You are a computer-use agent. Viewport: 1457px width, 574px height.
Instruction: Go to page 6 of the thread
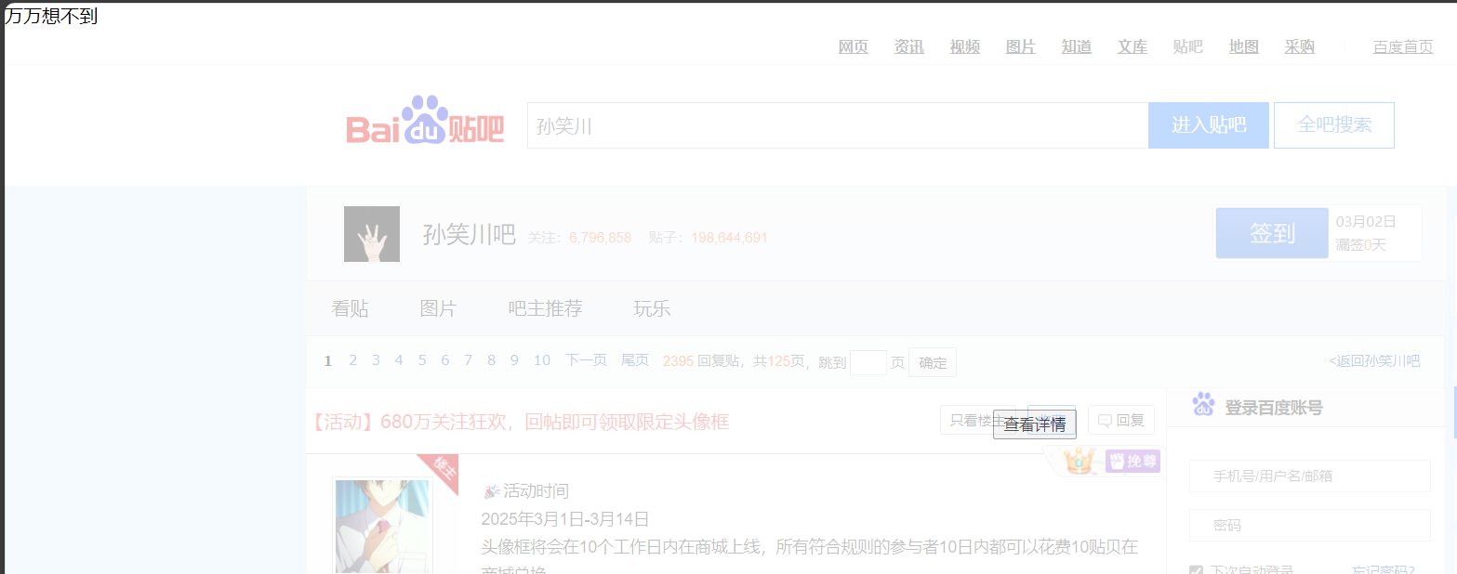445,360
